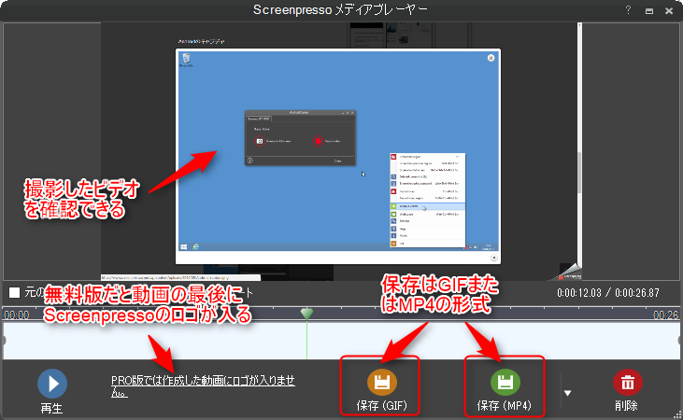Click the green timeline playhead marker
The height and width of the screenshot is (420, 683).
[306, 314]
